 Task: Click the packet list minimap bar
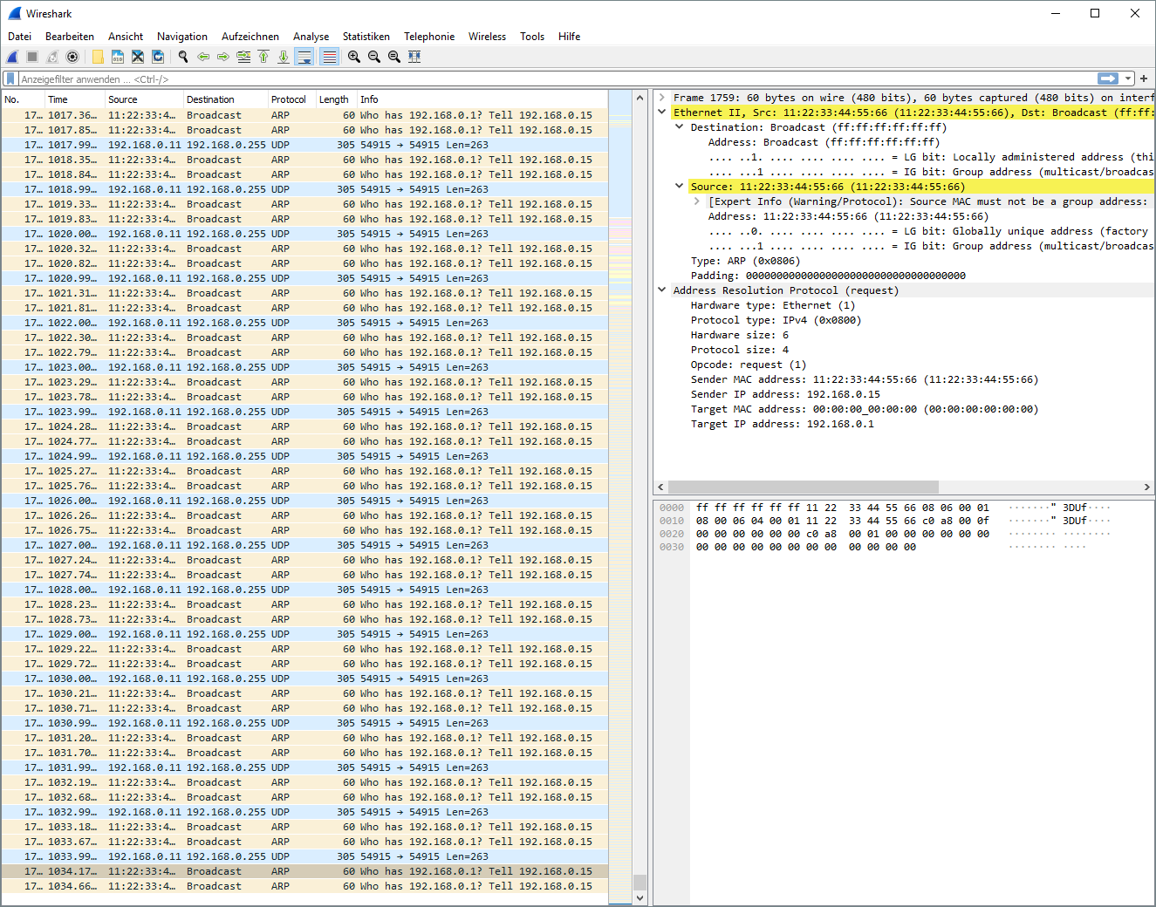point(620,497)
